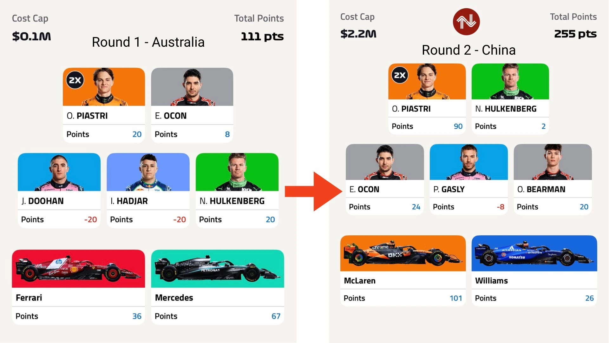The image size is (609, 343).
Task: Click the Total Points 255 pts display
Action: [x=575, y=34]
